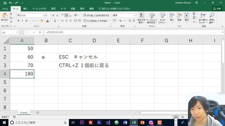This screenshot has height=126, width=225.
Task: Click the Insert Function fx icon
Action: tap(40, 33)
